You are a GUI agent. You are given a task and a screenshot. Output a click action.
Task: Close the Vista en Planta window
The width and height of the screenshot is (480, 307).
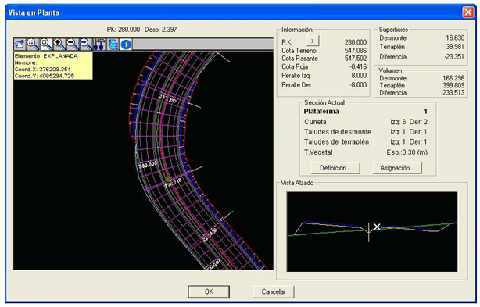468,12
